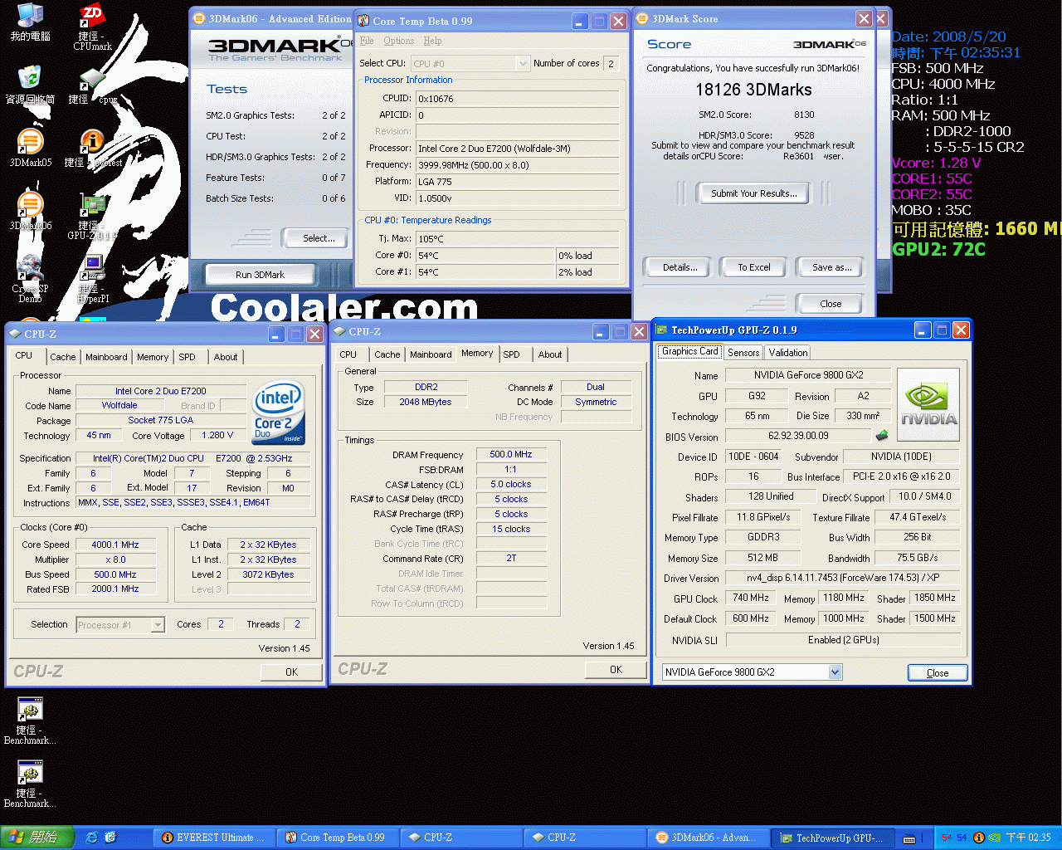Click the Run 3DMark button
The height and width of the screenshot is (850, 1062).
click(260, 275)
